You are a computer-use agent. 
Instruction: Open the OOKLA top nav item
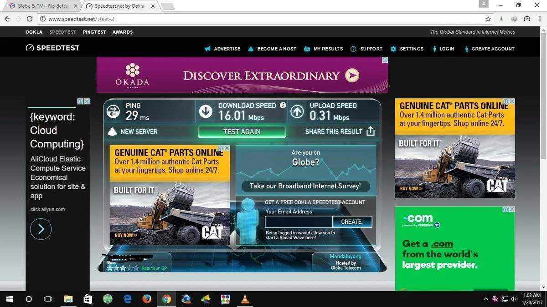[34, 32]
